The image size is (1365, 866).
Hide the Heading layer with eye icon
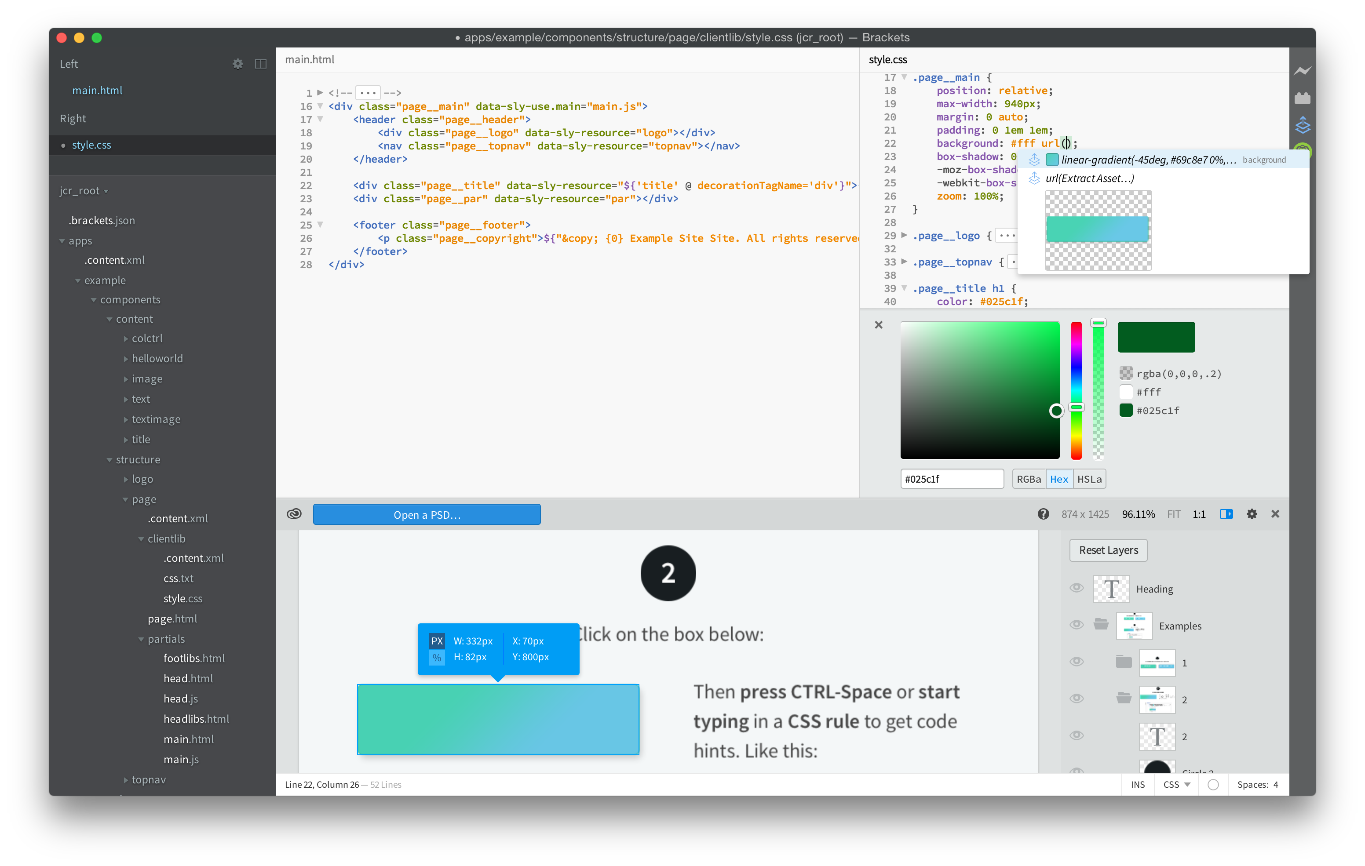(x=1076, y=588)
